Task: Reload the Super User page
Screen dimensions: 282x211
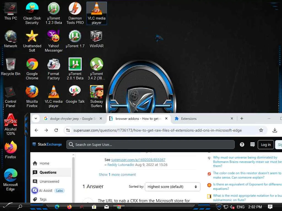Action: point(56,130)
